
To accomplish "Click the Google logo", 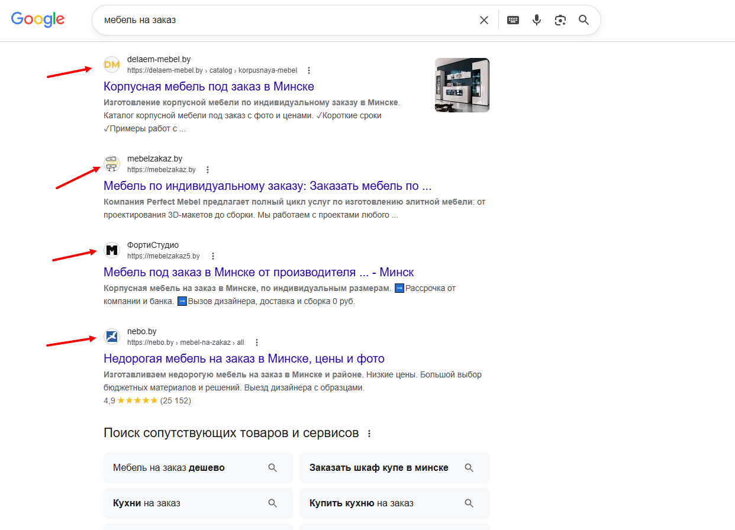I will tap(38, 19).
